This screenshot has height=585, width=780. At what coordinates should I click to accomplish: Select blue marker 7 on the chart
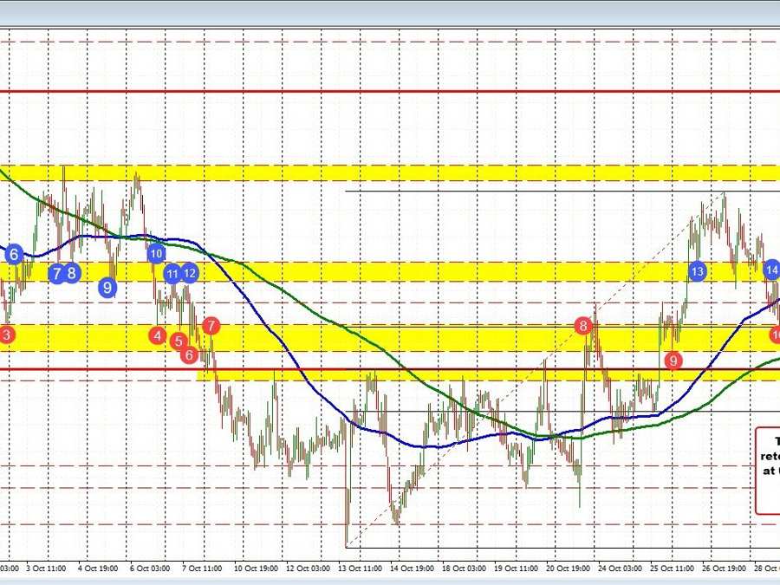(x=57, y=273)
